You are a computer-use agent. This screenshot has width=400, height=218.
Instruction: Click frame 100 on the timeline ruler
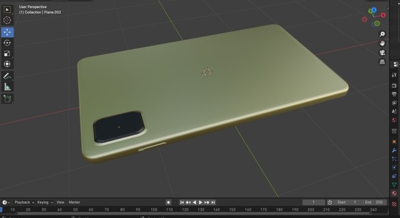[x=154, y=209]
